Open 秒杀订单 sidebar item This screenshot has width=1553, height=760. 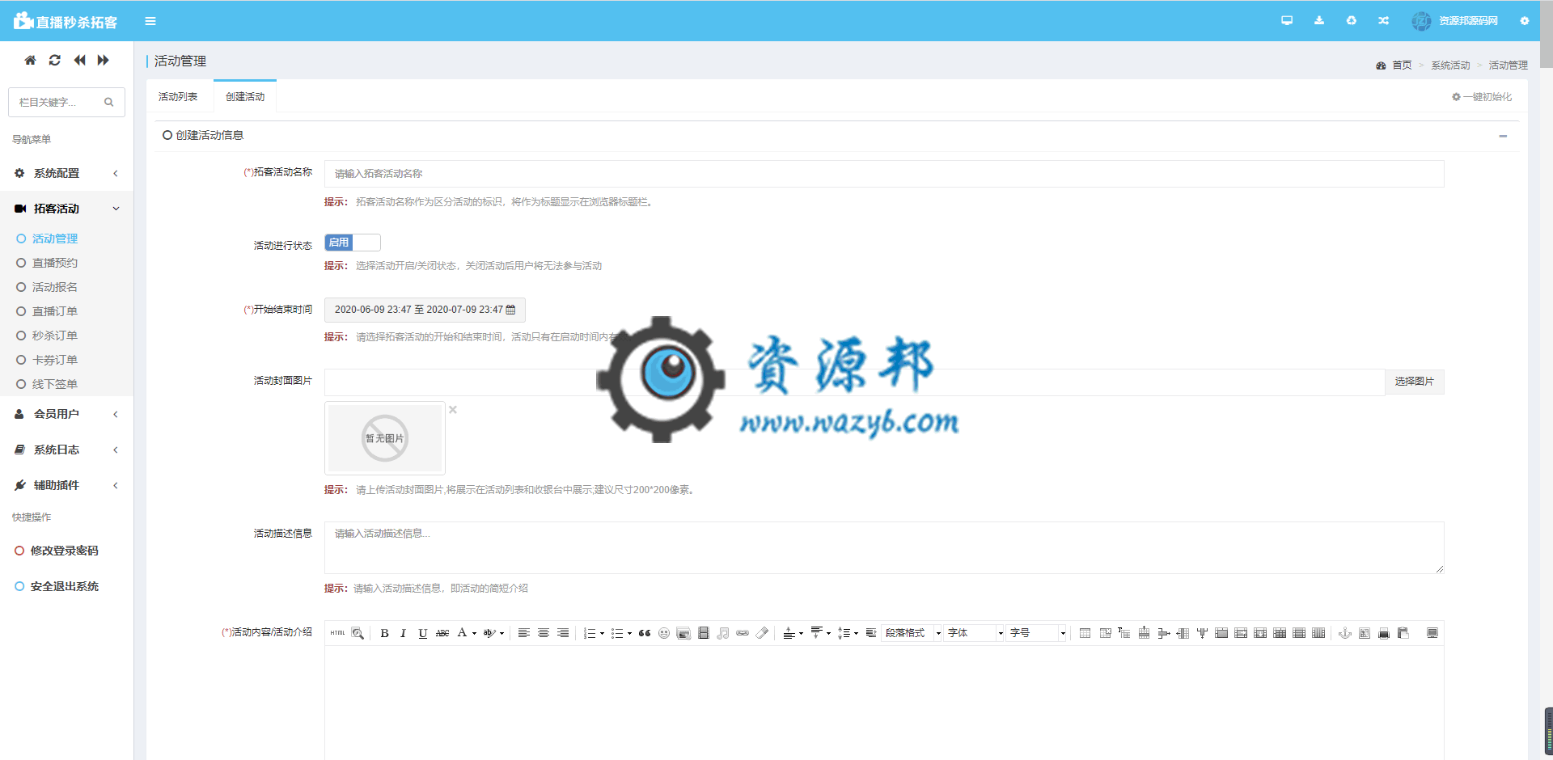[x=55, y=336]
